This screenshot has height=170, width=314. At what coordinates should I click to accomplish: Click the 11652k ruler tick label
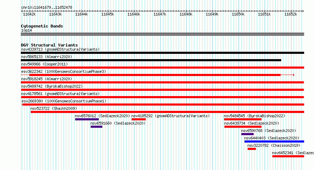(291, 14)
